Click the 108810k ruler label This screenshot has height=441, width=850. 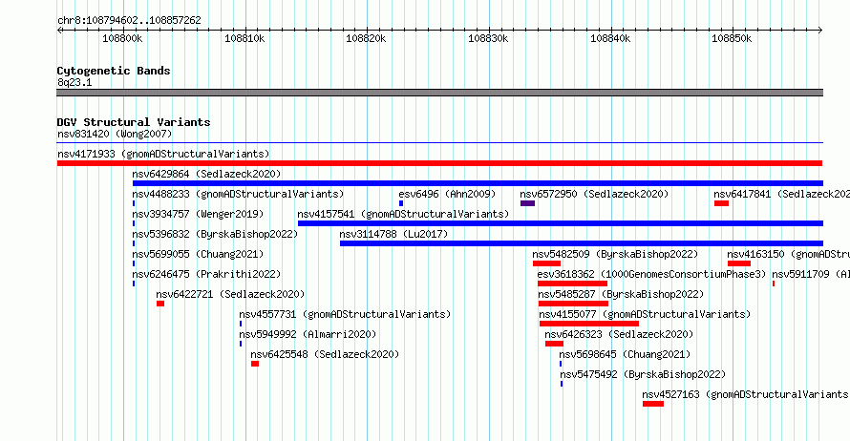244,38
